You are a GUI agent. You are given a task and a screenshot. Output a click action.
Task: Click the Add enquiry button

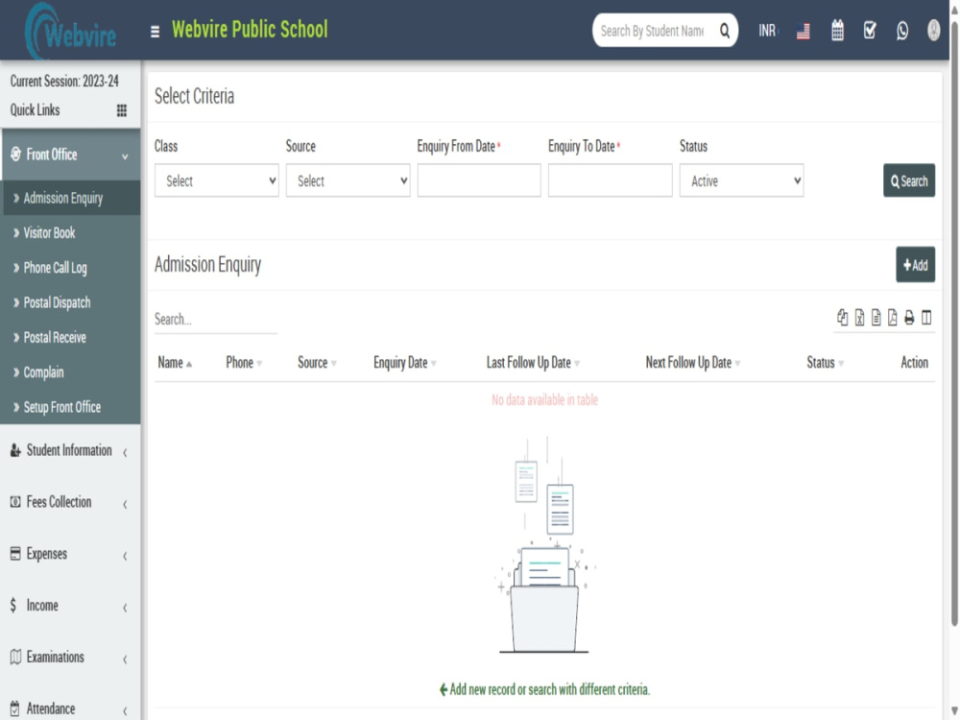915,265
